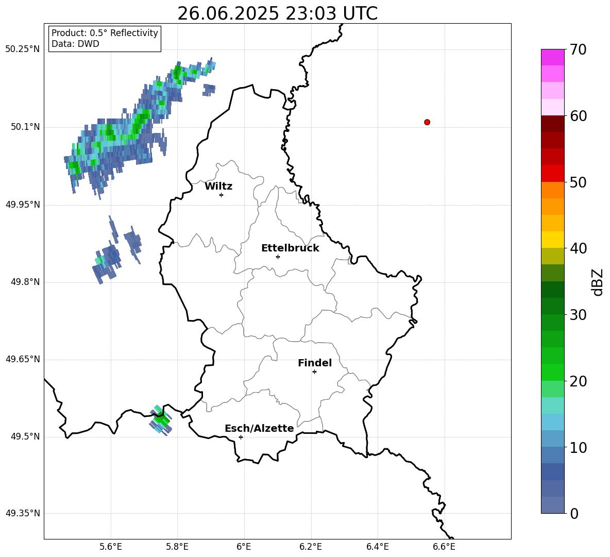Screen dimensions: 610x557
Task: Click the 5.6°E longitude label
Action: point(111,547)
